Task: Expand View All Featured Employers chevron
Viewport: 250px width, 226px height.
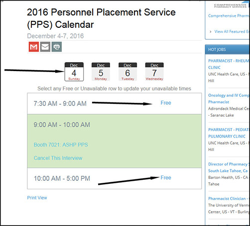Action: click(211, 32)
